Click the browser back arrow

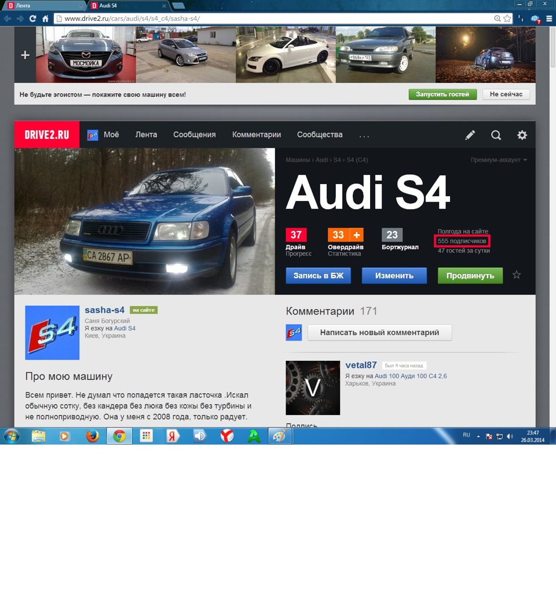[x=8, y=19]
